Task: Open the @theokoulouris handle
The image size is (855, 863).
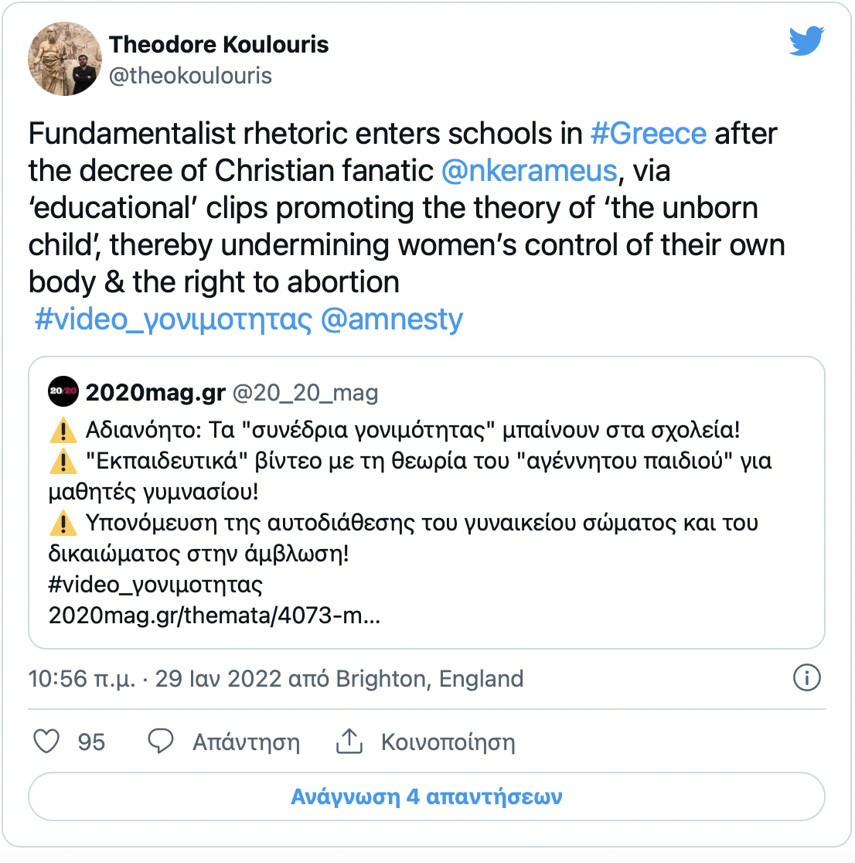Action: (190, 76)
